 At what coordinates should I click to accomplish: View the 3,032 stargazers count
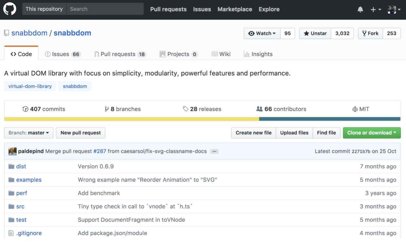pyautogui.click(x=342, y=33)
